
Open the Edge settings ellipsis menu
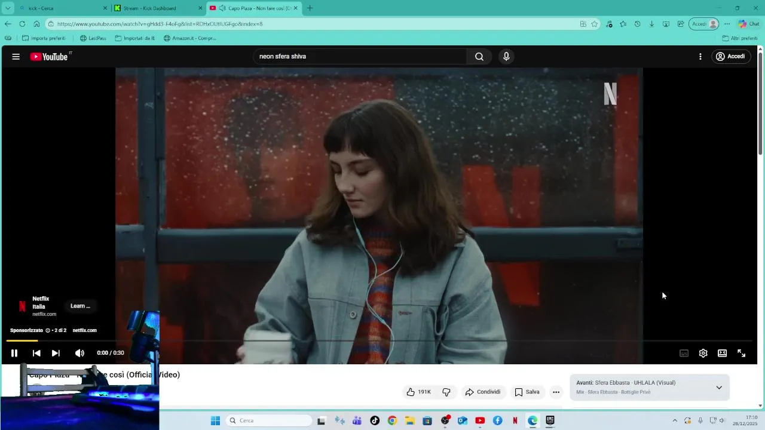727,24
